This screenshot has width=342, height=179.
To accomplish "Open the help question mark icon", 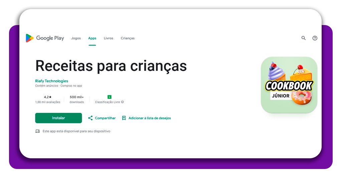I will [315, 38].
